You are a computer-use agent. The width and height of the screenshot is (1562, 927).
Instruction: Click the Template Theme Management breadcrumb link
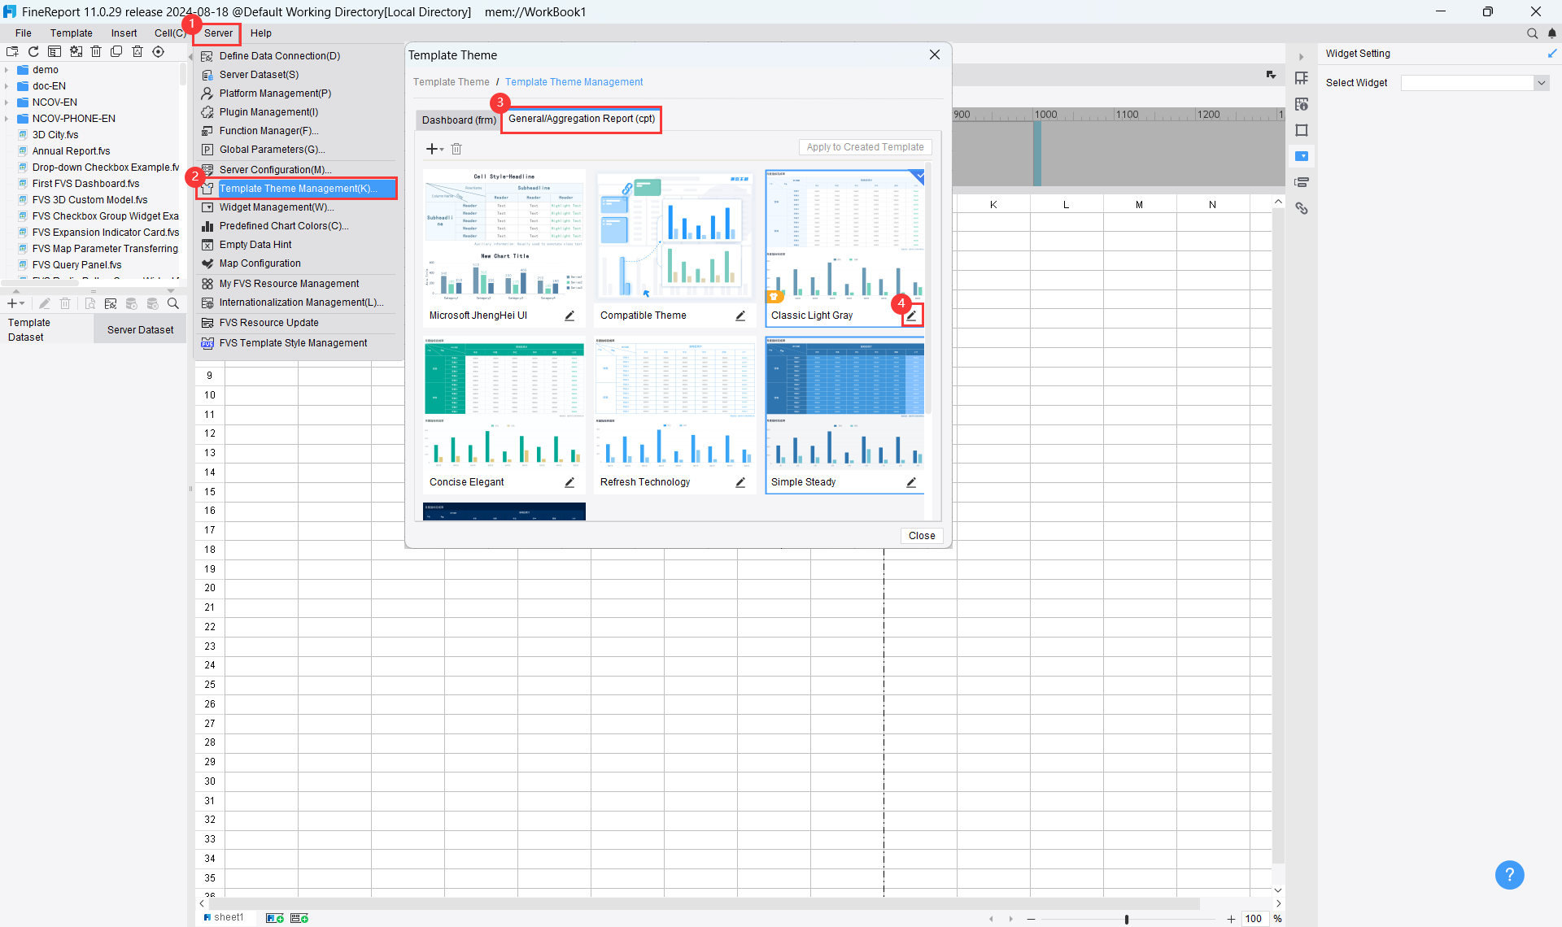574,82
